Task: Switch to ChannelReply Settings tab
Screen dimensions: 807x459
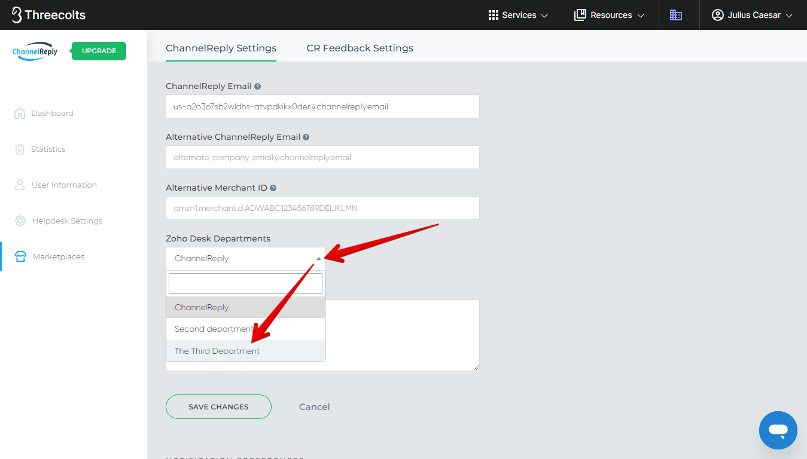Action: [x=221, y=48]
